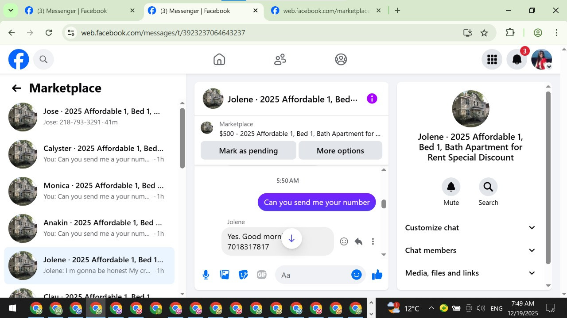Click the 'Can you send me your number' message

click(317, 202)
